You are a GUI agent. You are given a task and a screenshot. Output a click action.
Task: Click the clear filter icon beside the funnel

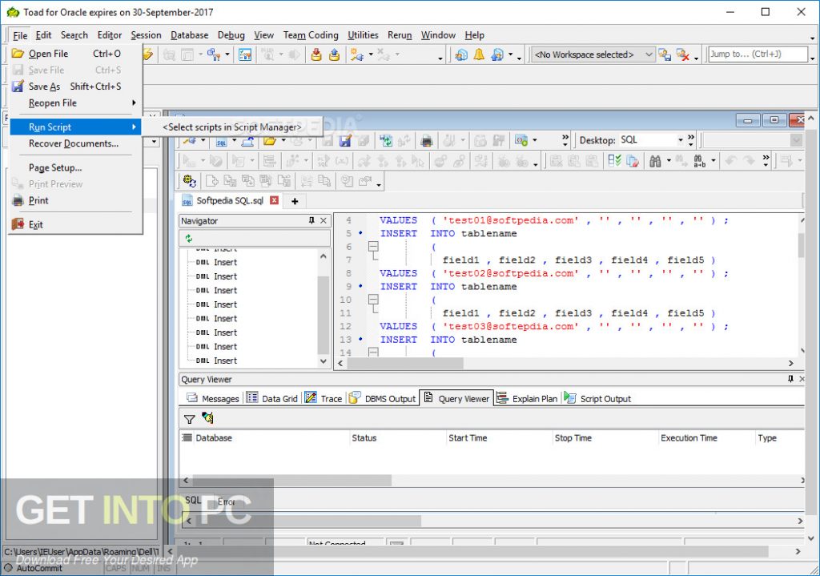pos(207,418)
